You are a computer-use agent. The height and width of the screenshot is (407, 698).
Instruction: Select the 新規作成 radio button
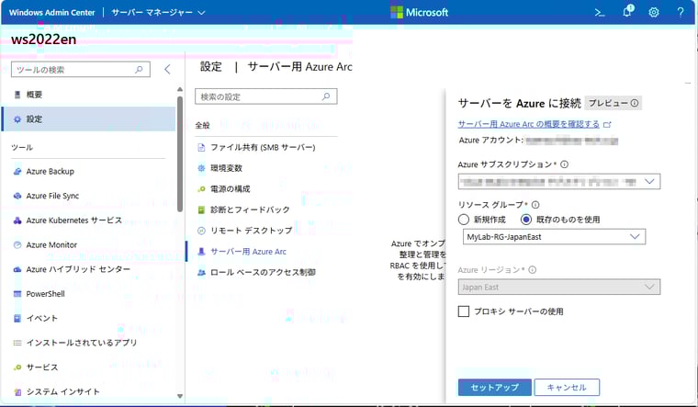pos(464,220)
